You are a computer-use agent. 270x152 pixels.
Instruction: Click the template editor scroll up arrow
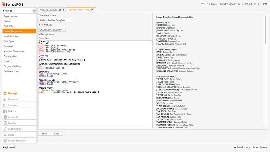click(151, 42)
